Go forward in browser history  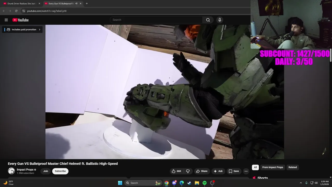pyautogui.click(x=10, y=11)
